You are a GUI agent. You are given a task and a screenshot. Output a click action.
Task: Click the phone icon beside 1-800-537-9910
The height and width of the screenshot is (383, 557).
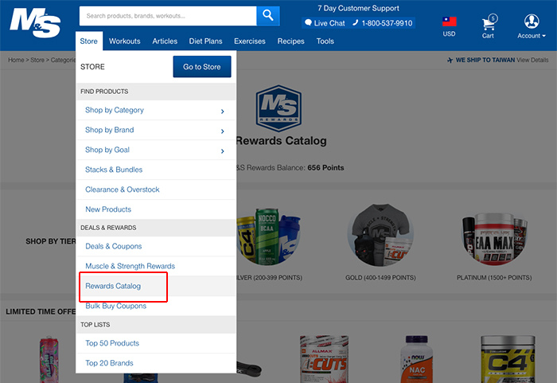pos(355,23)
